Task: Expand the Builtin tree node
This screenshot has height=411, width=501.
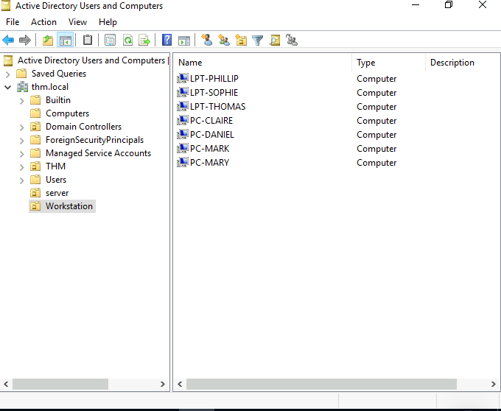Action: (21, 100)
